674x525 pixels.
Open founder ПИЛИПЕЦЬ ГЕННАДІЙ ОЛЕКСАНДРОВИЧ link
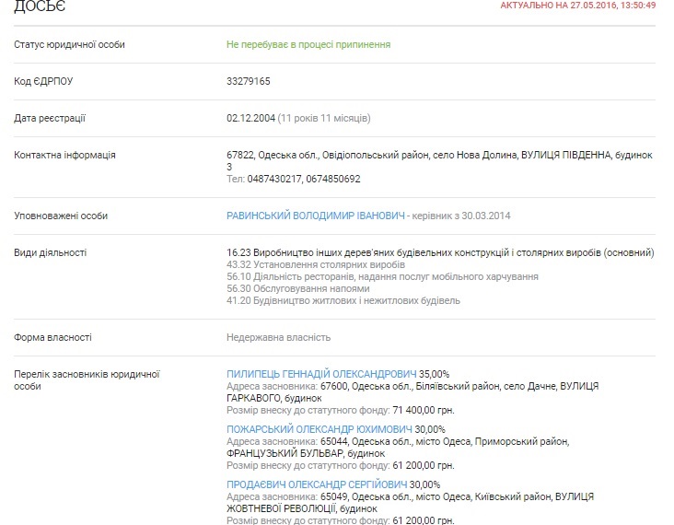321,374
